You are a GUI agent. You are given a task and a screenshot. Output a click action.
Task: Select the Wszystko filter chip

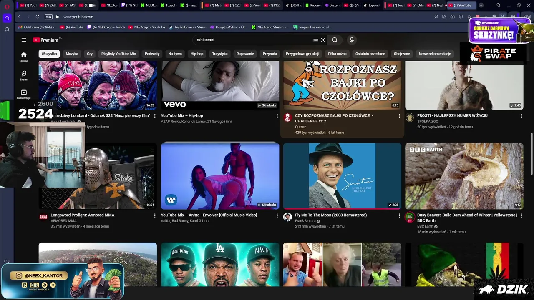click(x=49, y=54)
